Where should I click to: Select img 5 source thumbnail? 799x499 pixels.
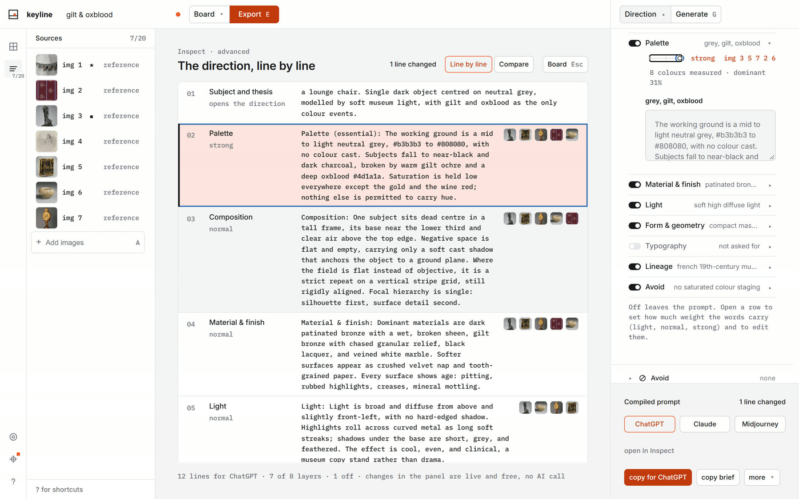point(47,167)
